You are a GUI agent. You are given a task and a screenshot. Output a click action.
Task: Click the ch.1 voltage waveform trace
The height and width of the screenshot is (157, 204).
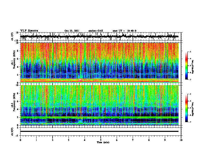point(99,36)
